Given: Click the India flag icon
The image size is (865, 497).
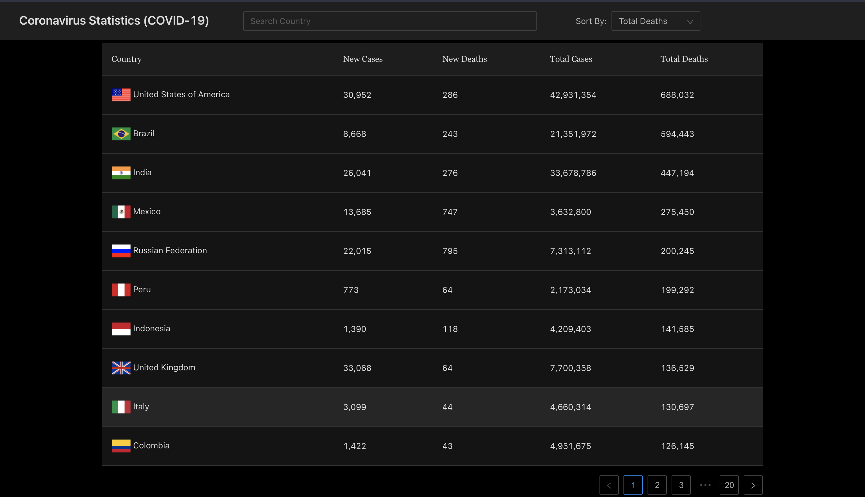Looking at the screenshot, I should pyautogui.click(x=121, y=173).
